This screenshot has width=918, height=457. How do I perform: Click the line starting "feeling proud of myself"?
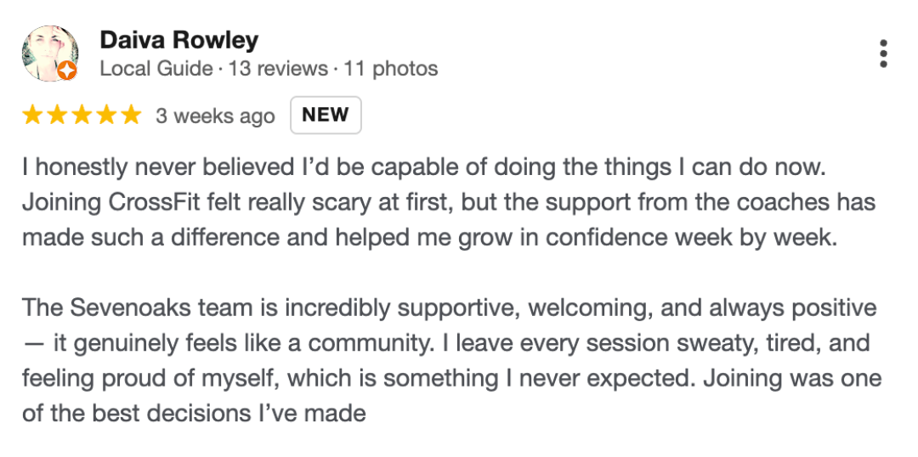(x=451, y=377)
